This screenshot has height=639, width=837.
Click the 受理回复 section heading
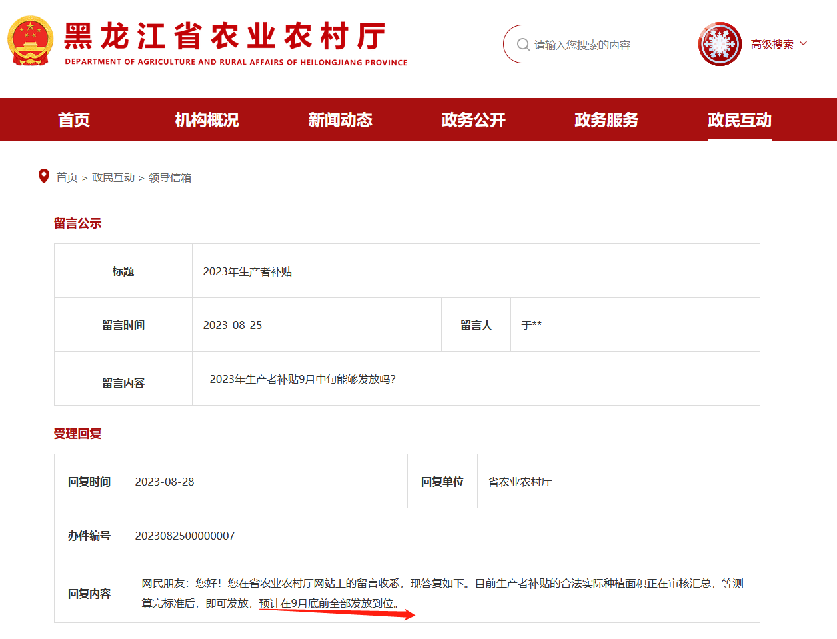click(77, 434)
